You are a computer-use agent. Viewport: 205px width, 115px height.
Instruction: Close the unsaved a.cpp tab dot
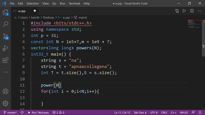coord(35,11)
